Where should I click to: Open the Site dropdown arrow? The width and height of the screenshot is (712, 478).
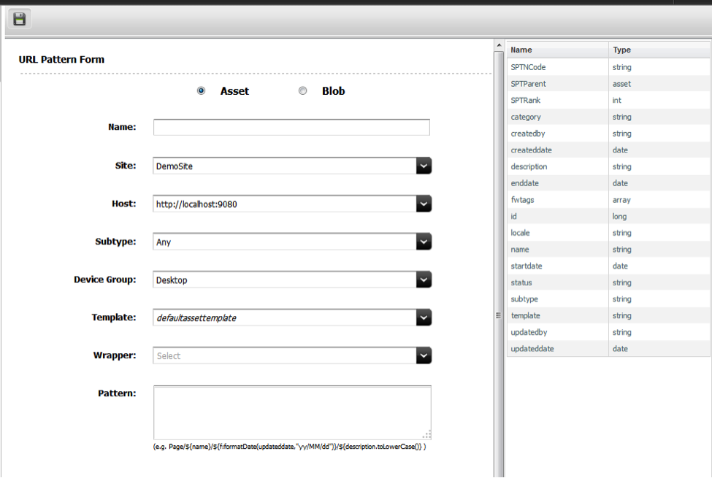pos(424,166)
